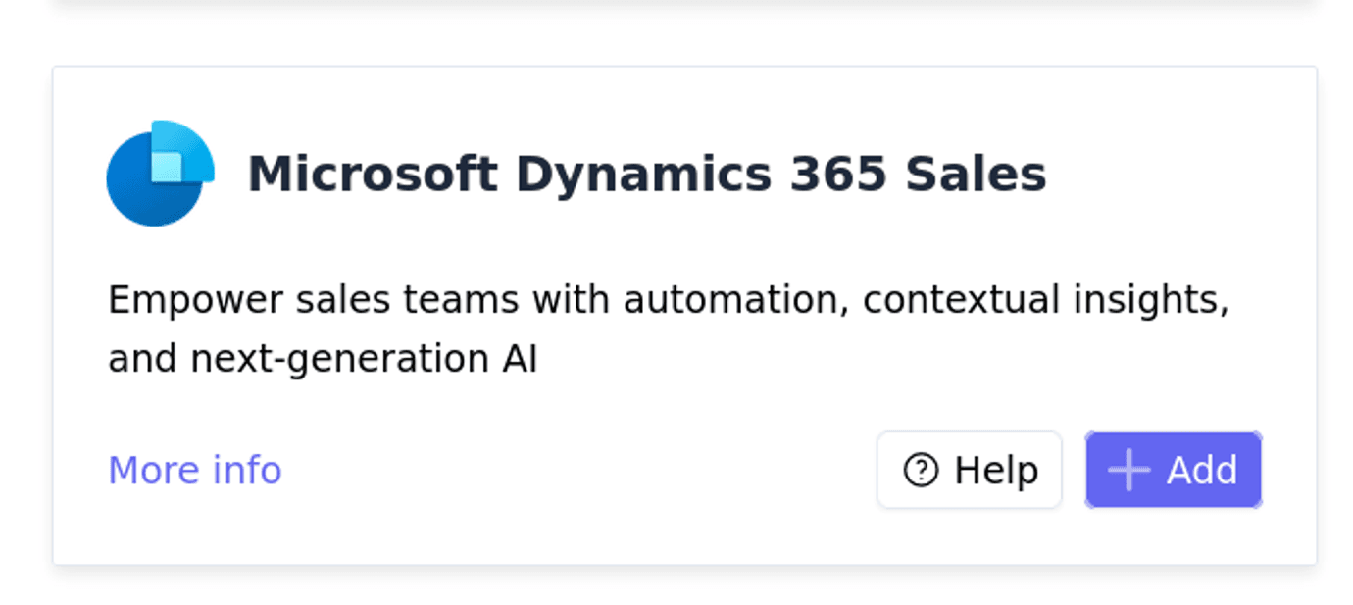Select the More info hyperlink text
The height and width of the screenshot is (605, 1353).
pyautogui.click(x=194, y=470)
